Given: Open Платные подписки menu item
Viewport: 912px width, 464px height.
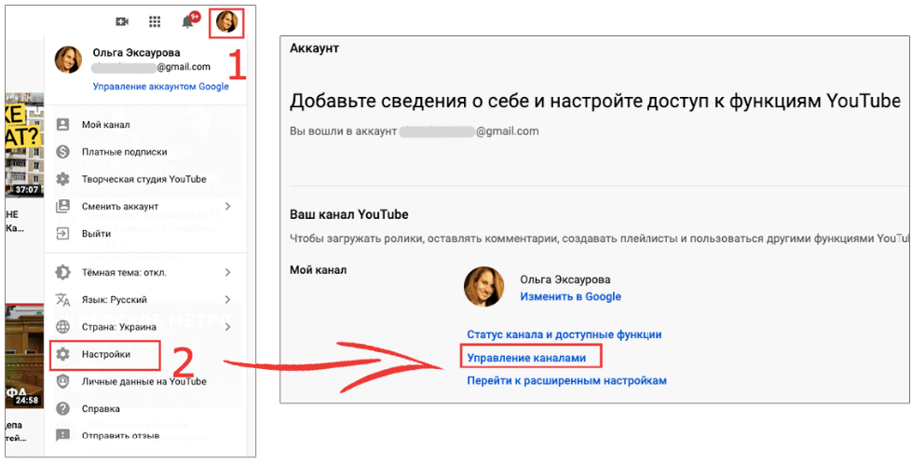Looking at the screenshot, I should (125, 152).
